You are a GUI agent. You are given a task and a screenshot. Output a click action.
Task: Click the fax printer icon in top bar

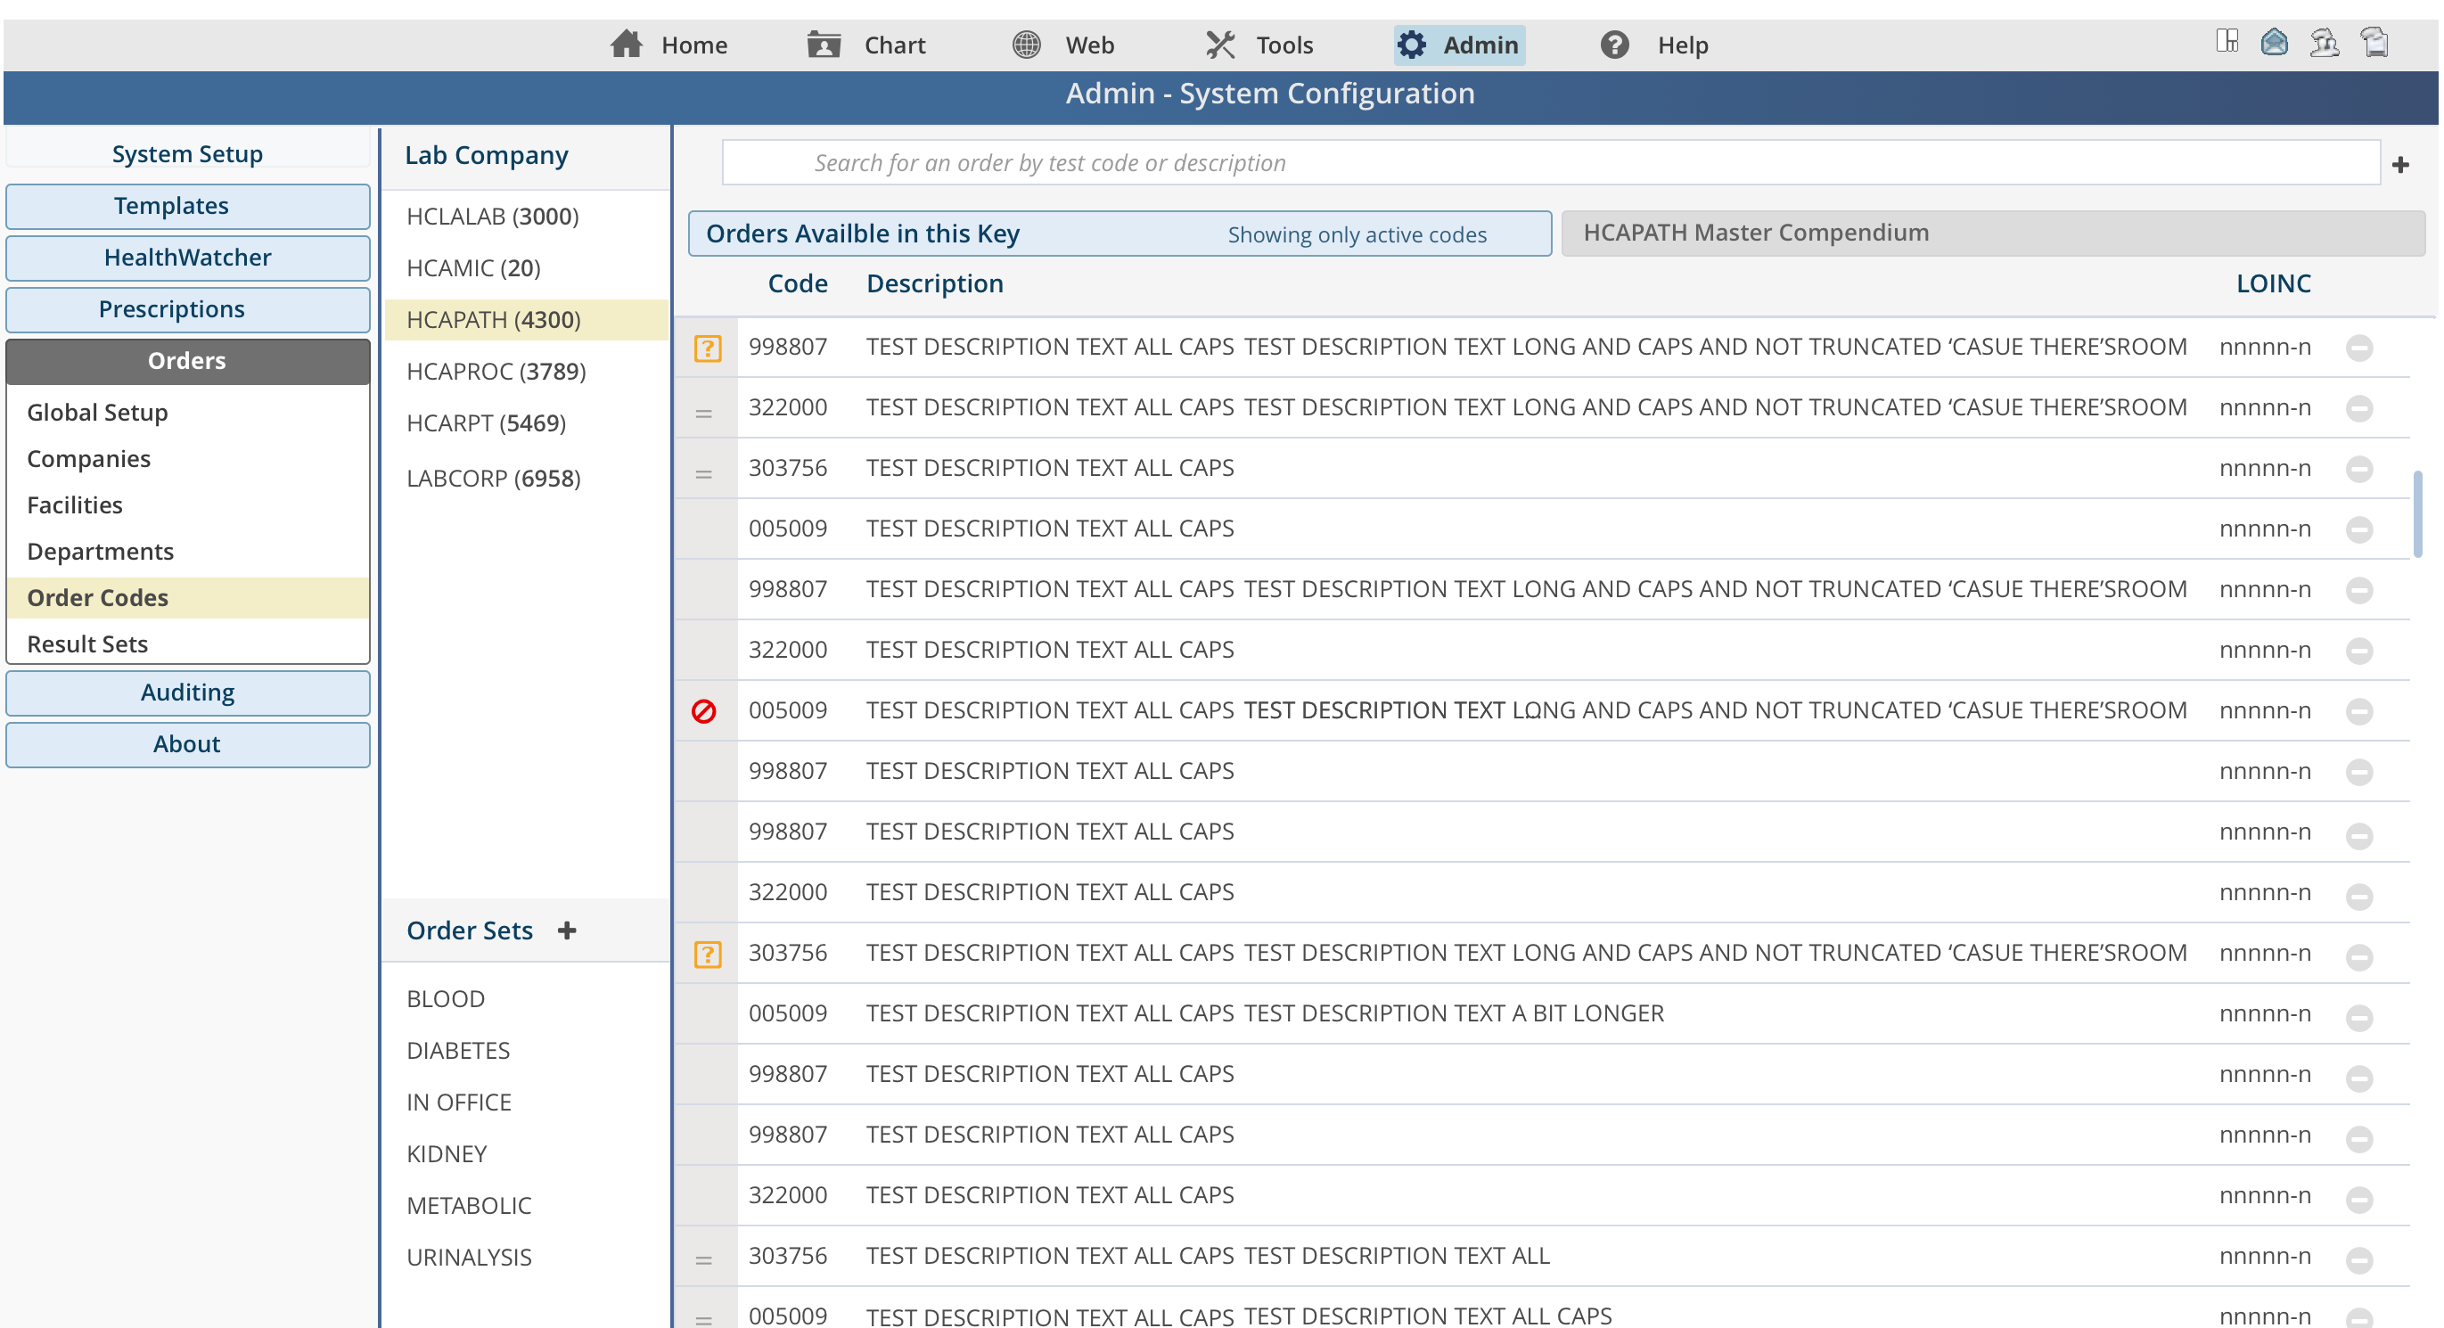tap(2374, 43)
